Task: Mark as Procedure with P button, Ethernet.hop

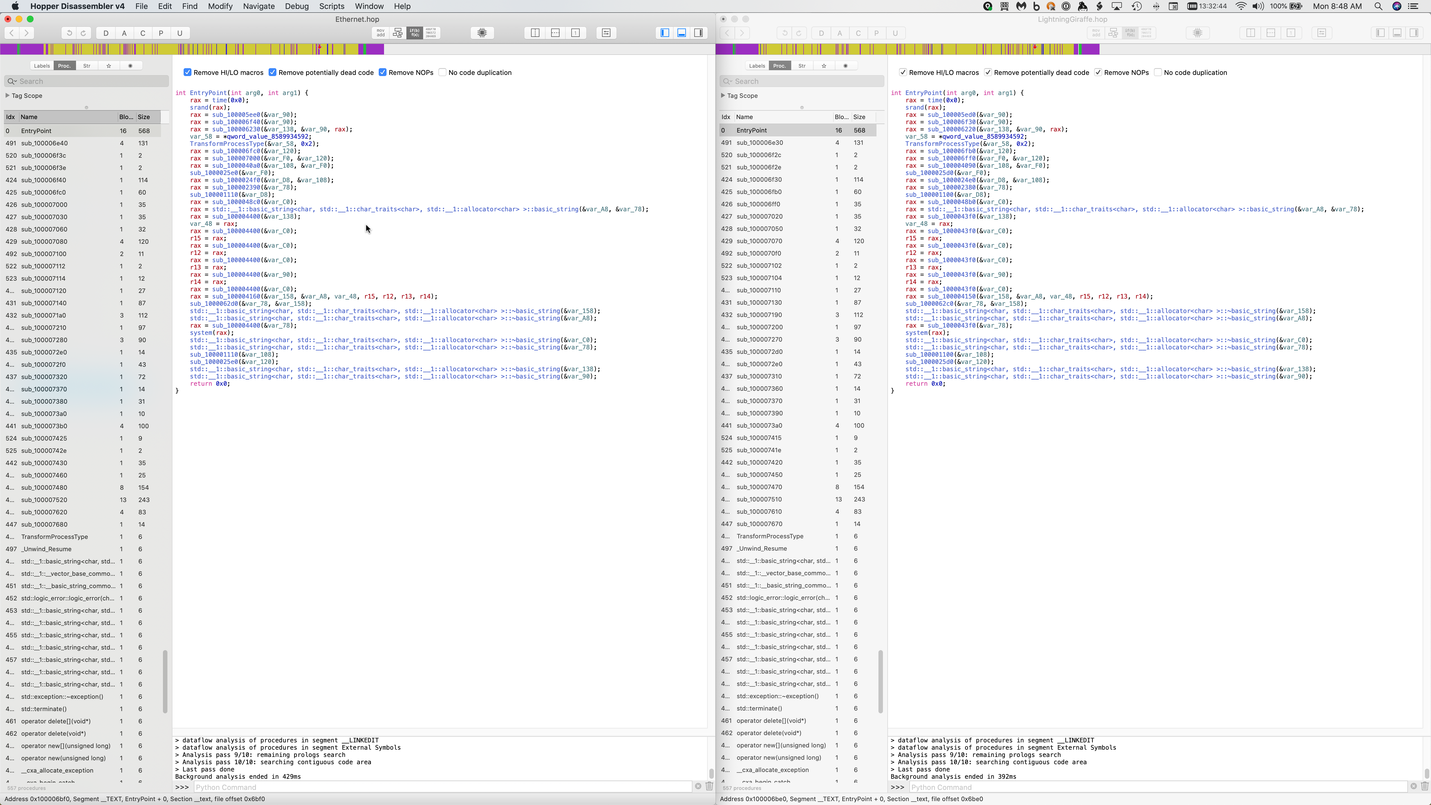Action: pyautogui.click(x=161, y=33)
